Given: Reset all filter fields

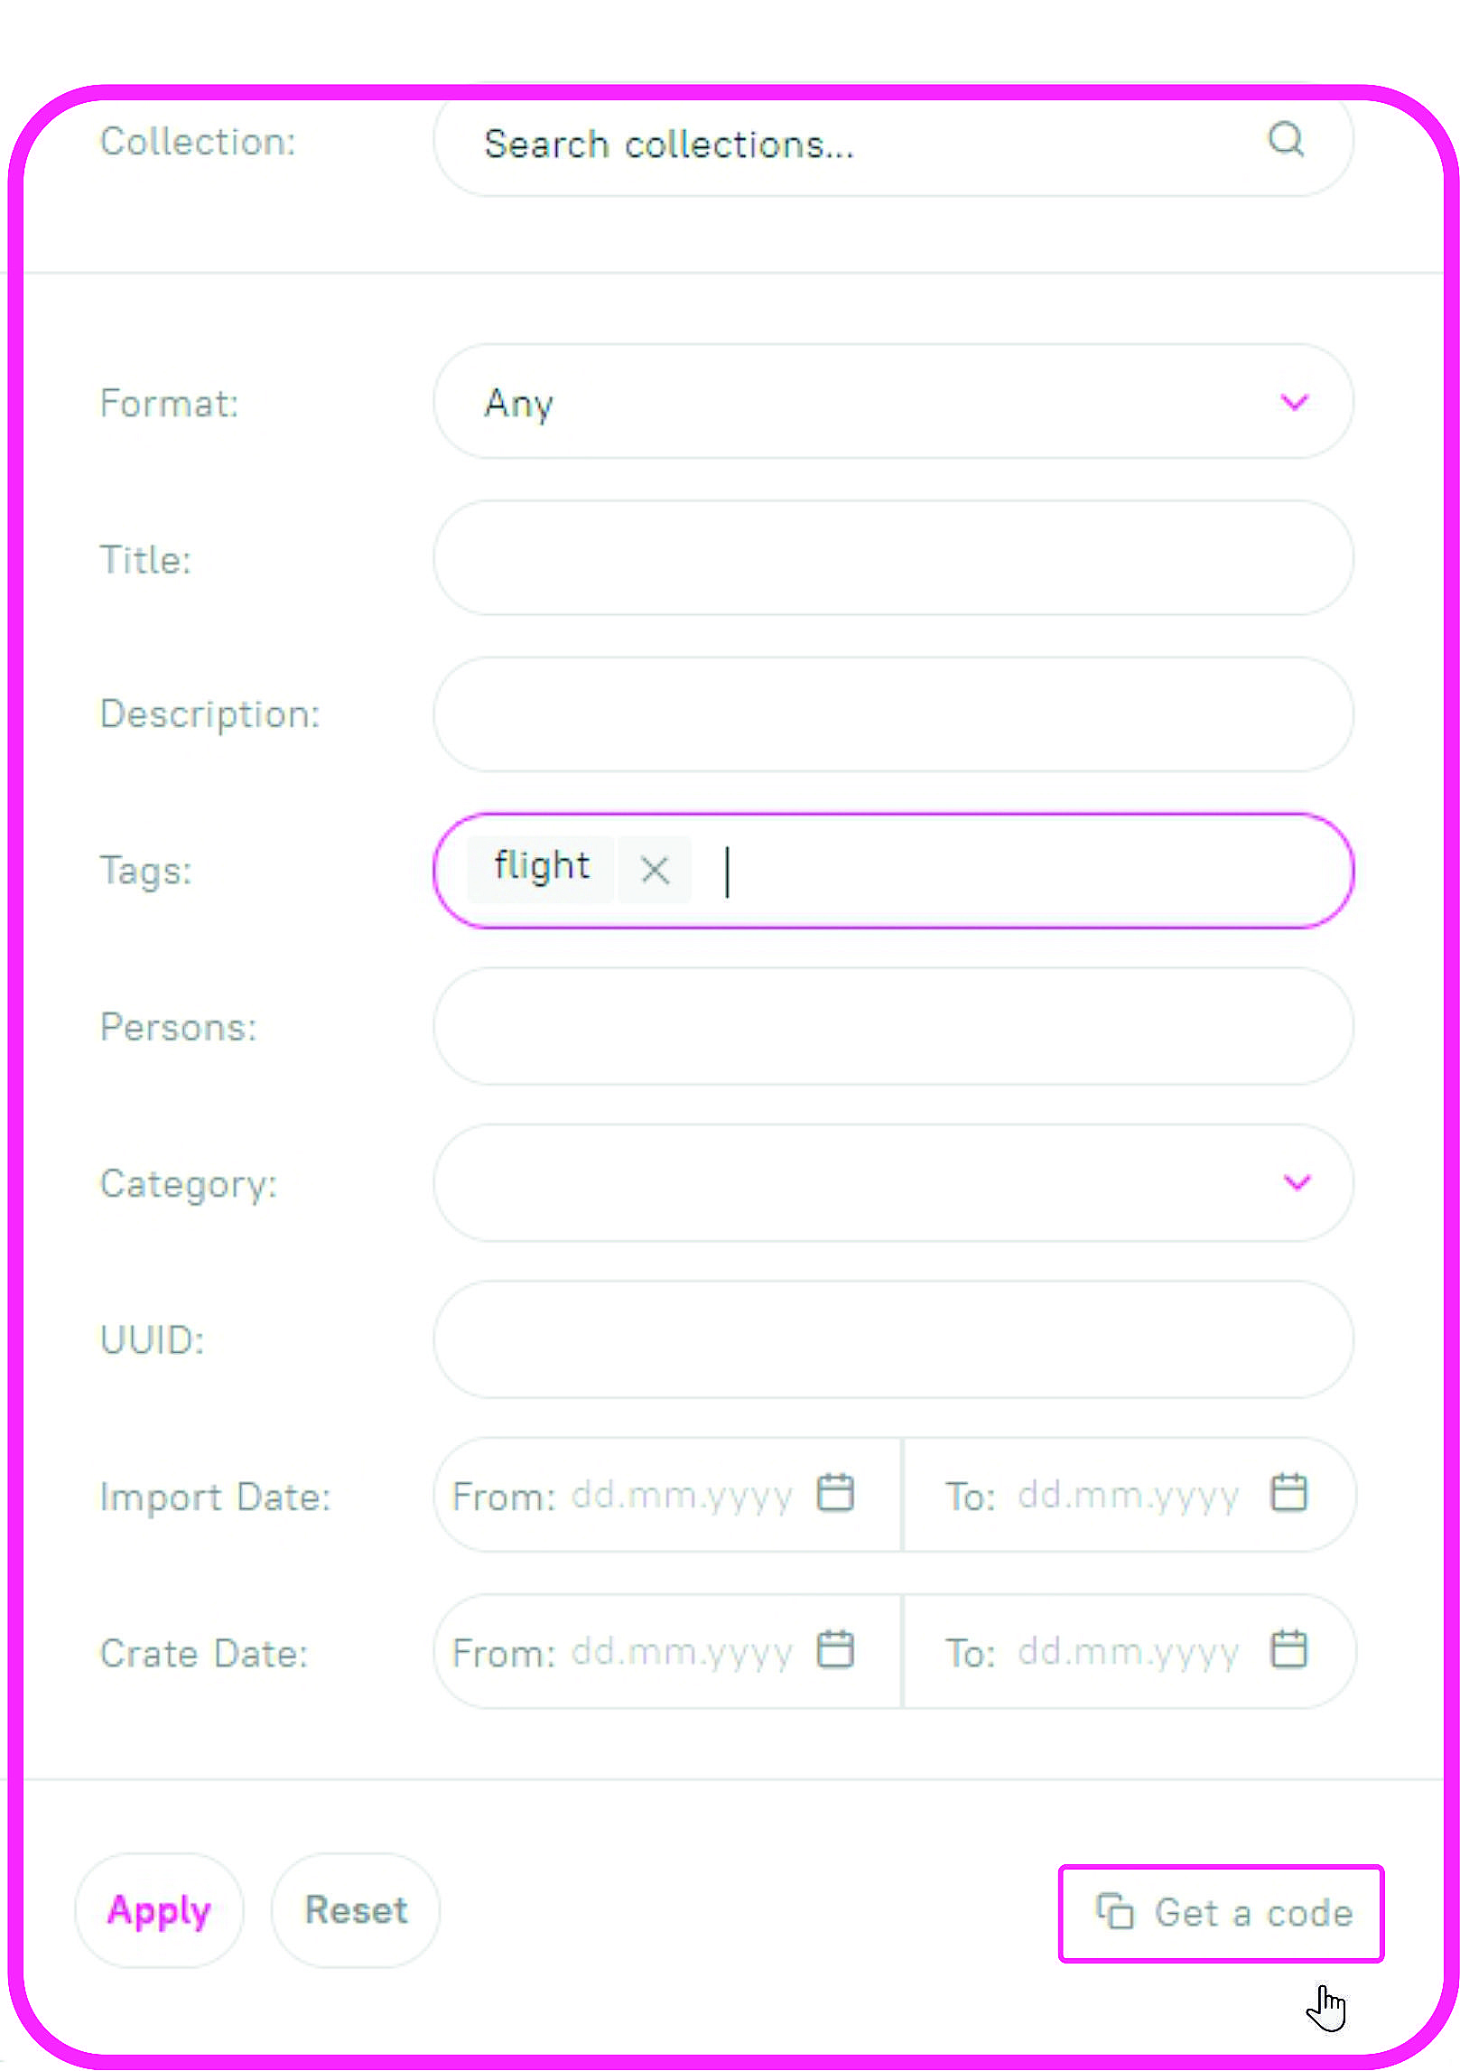Looking at the screenshot, I should [356, 1910].
